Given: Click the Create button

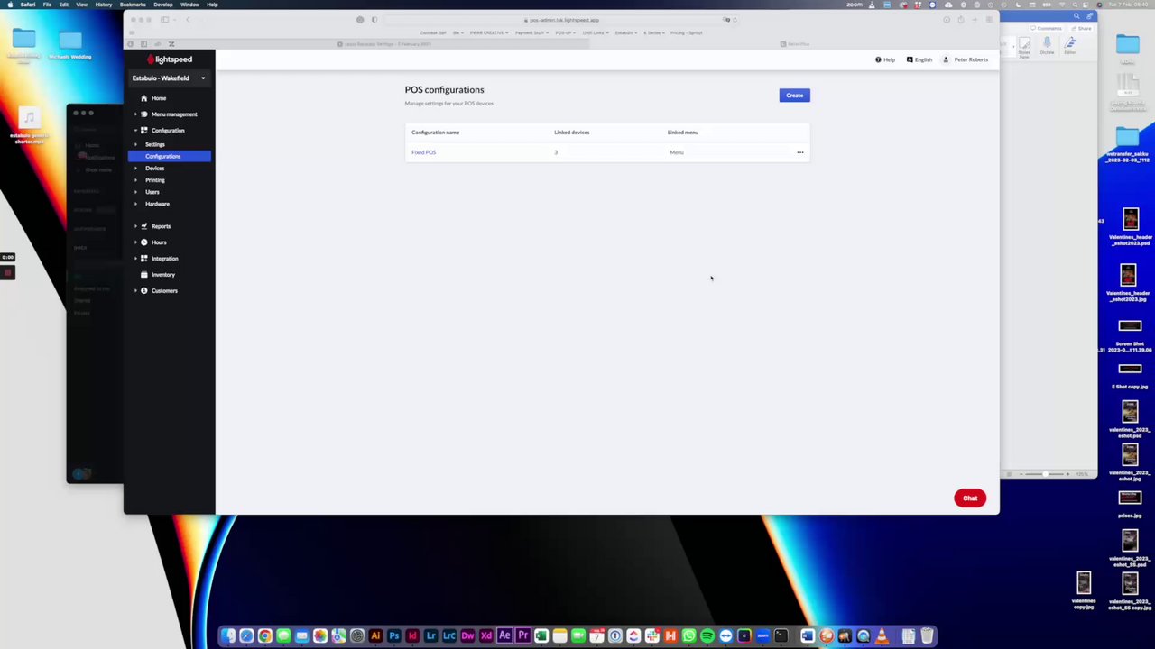Looking at the screenshot, I should click(794, 96).
